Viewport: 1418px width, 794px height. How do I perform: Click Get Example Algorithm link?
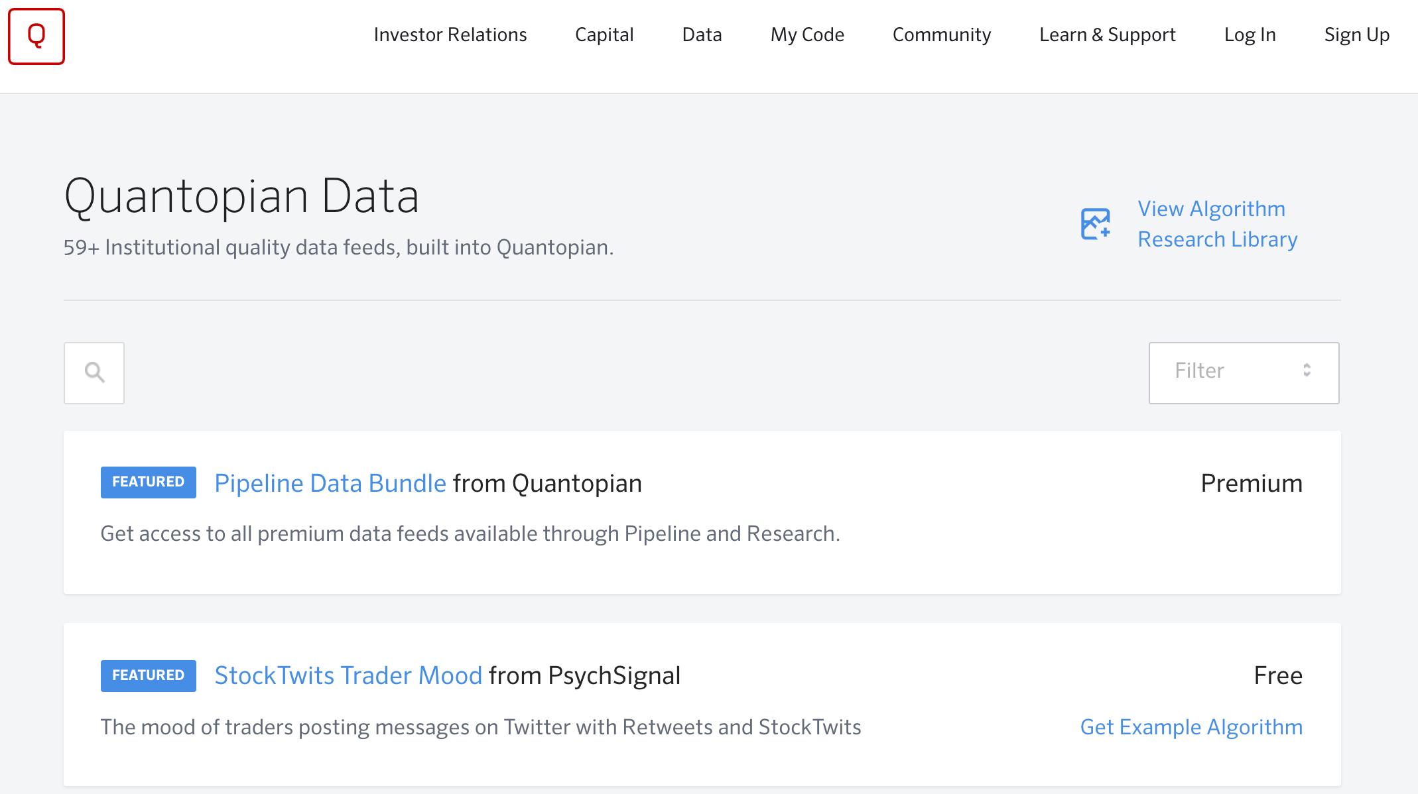point(1191,727)
